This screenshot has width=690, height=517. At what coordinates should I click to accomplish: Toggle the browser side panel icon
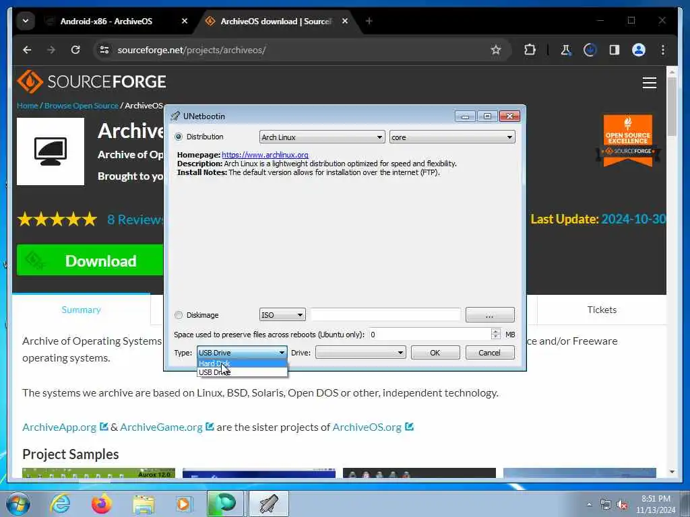coord(615,50)
